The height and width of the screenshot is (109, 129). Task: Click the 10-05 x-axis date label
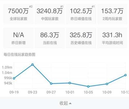tap(88, 92)
